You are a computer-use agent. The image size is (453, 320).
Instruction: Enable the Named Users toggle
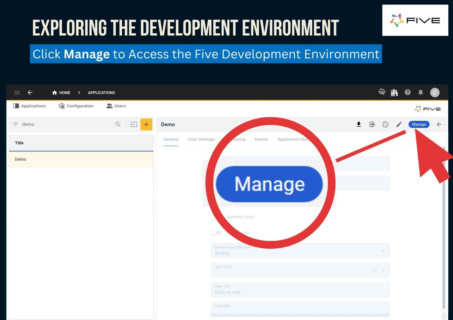(x=214, y=217)
